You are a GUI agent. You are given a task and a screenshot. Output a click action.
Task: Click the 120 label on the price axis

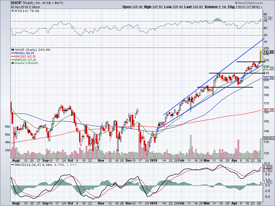[266, 153]
